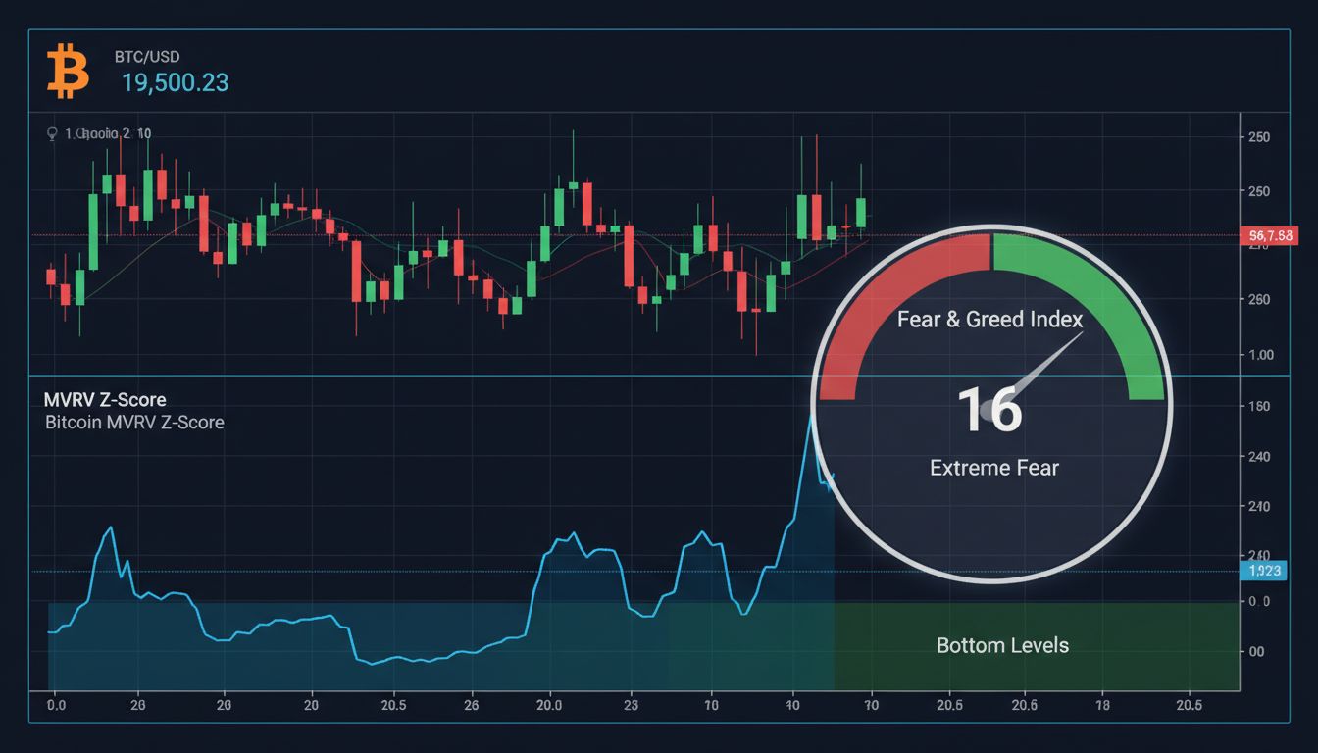
Task: Click the 19,500.23 current price
Action: click(x=175, y=83)
